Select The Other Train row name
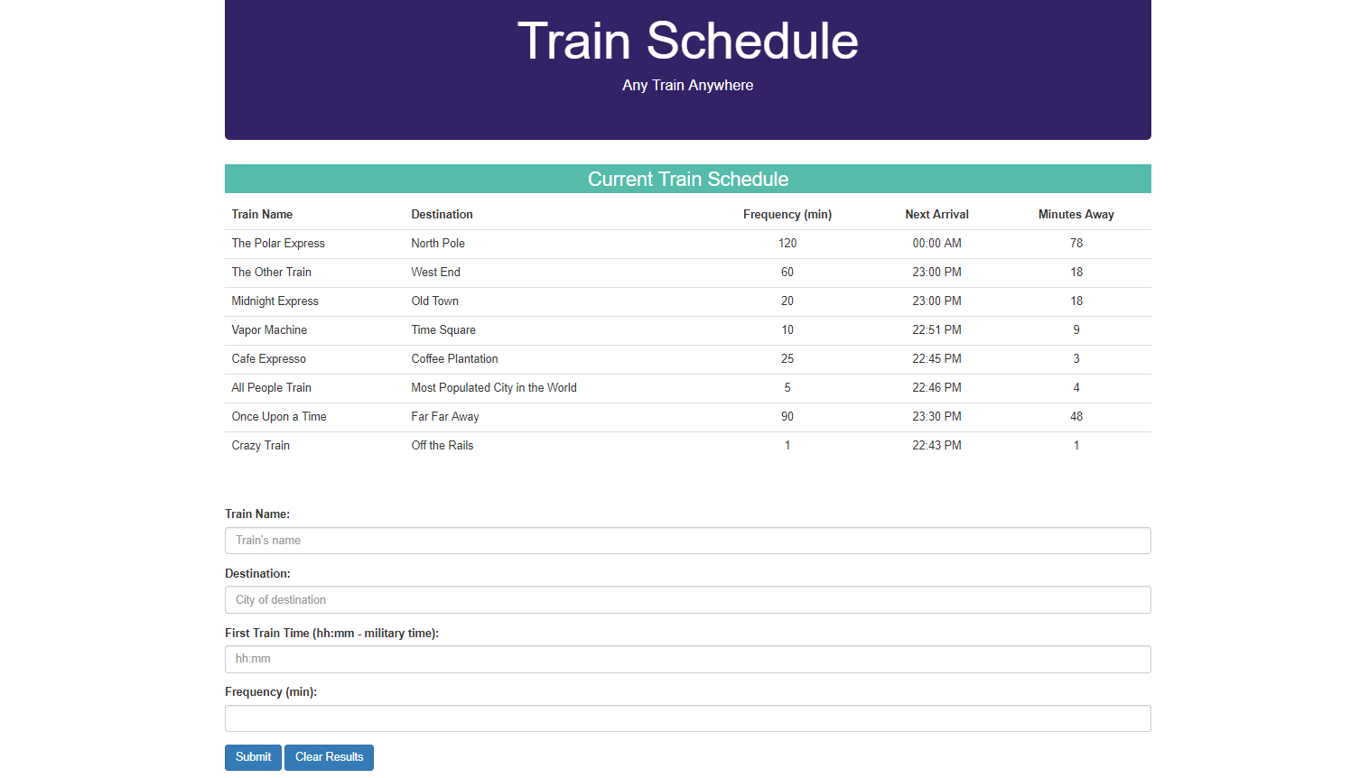The width and height of the screenshot is (1369, 778). [271, 273]
